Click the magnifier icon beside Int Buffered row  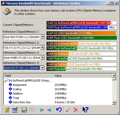6,80
